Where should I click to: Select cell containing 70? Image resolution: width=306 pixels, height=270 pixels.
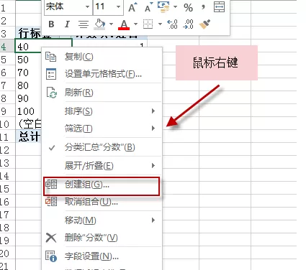coord(29,73)
